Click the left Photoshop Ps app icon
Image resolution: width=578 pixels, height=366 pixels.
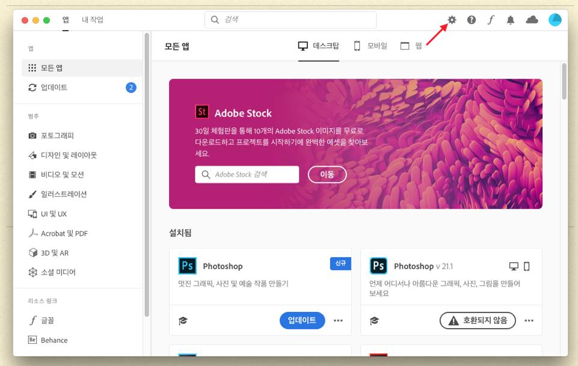pos(187,266)
